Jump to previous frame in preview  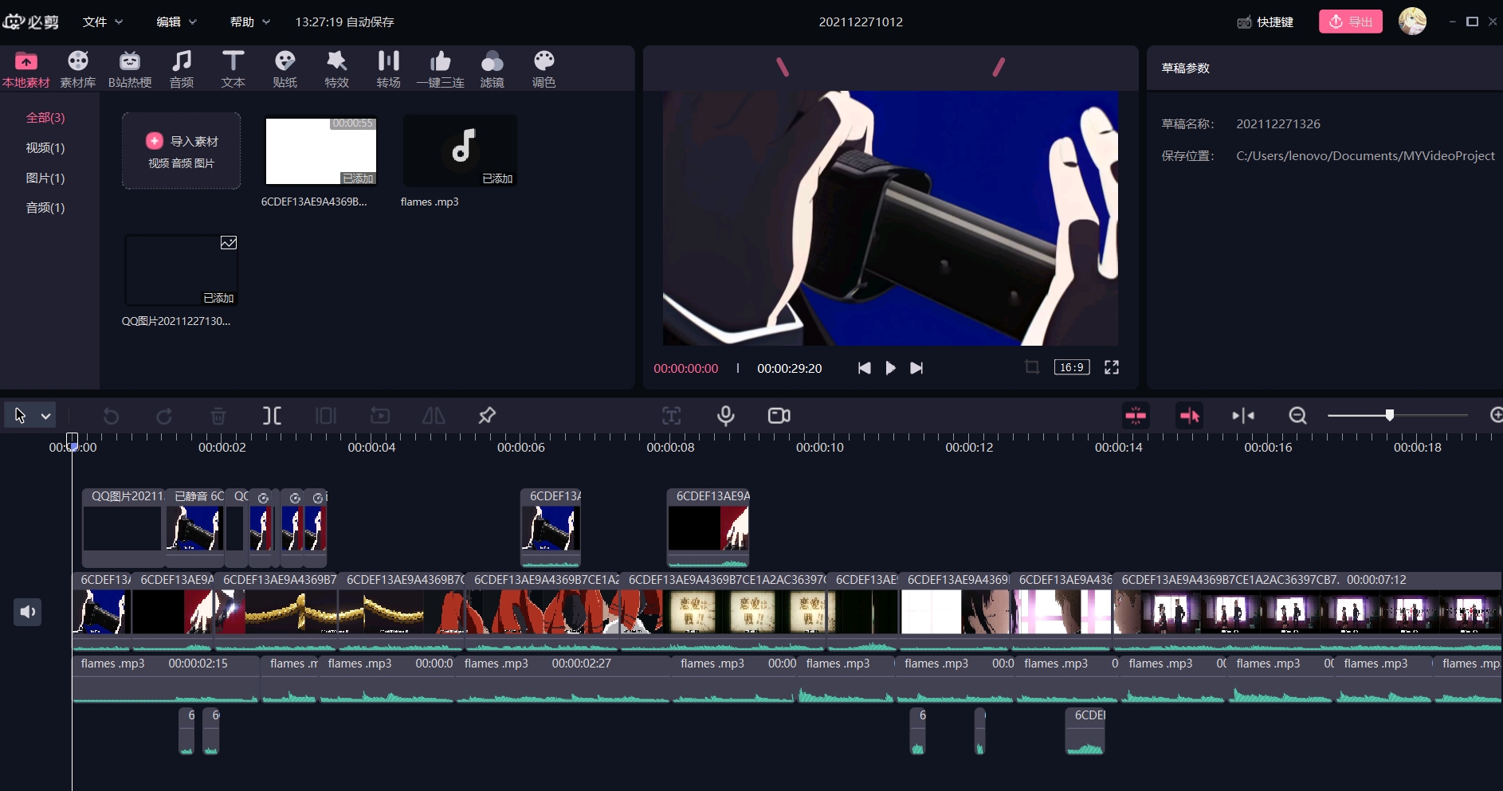point(864,368)
